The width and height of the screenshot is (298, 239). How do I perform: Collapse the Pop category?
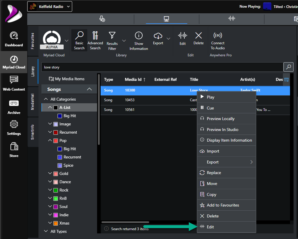point(50,140)
